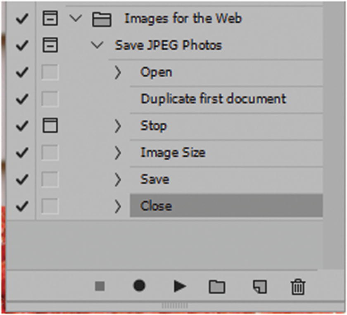
Task: Click folder icon beside Images for the Web
Action: [x=101, y=19]
